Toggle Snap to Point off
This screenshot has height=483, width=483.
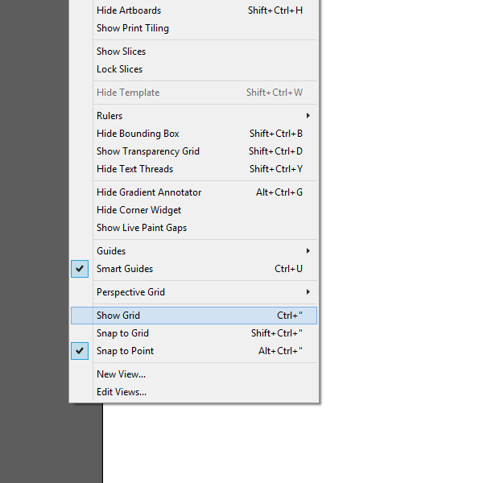coord(194,351)
